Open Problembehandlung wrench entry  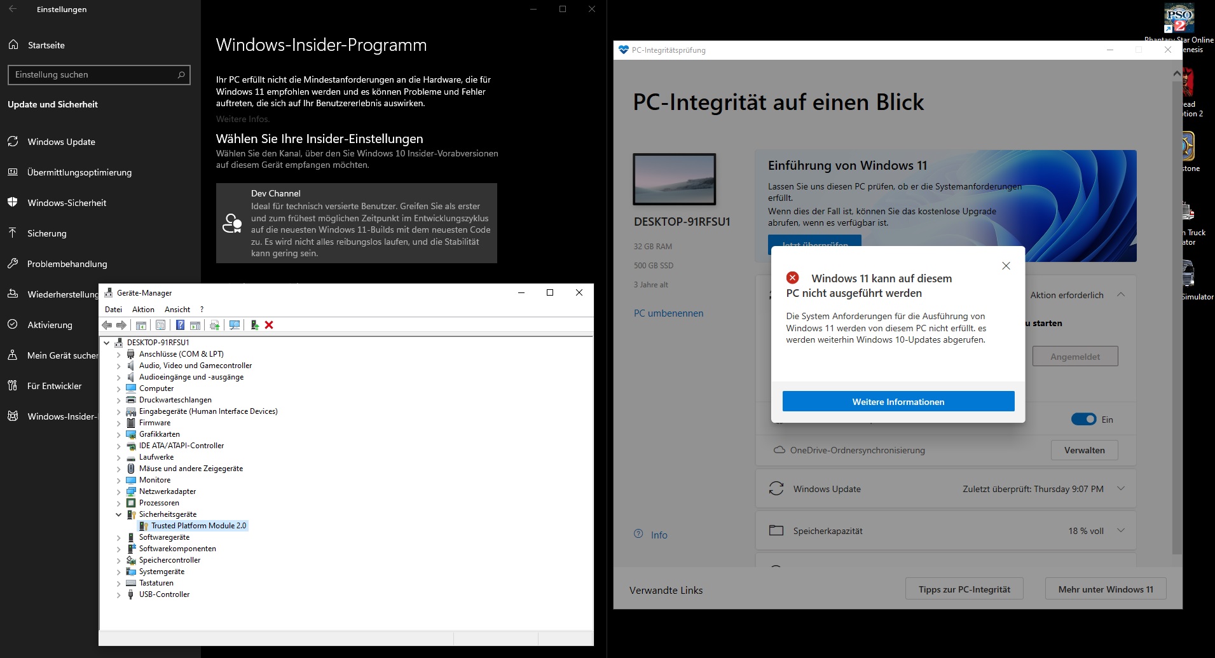[x=67, y=264]
